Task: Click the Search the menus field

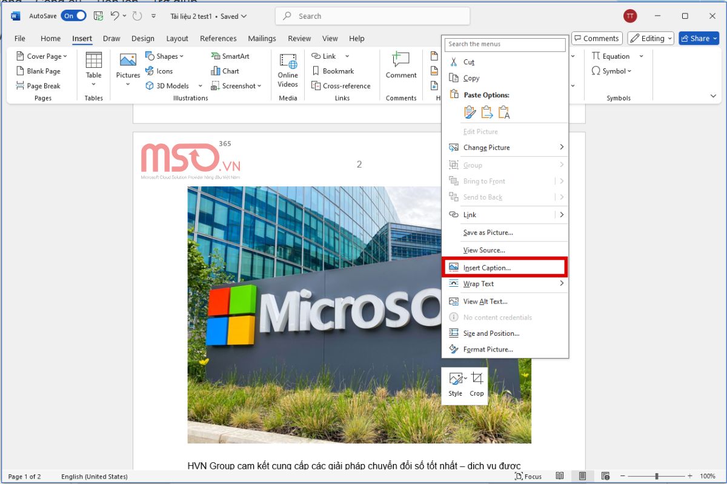Action: (505, 44)
